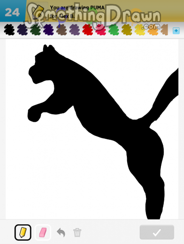The image size is (184, 244).
Task: Undo the last stroke
Action: 61,232
